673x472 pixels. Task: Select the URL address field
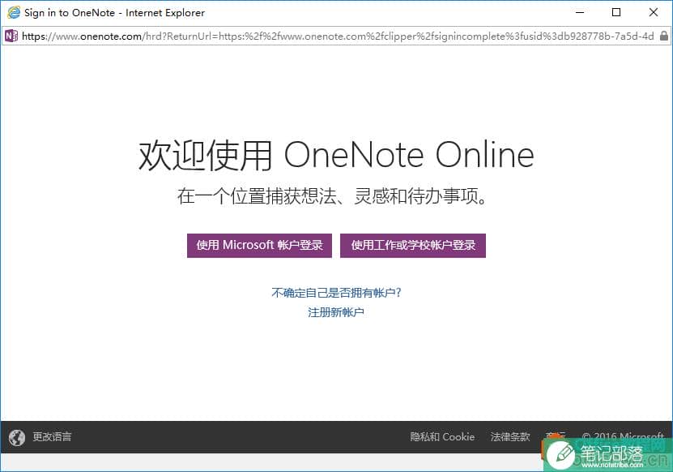(338, 36)
